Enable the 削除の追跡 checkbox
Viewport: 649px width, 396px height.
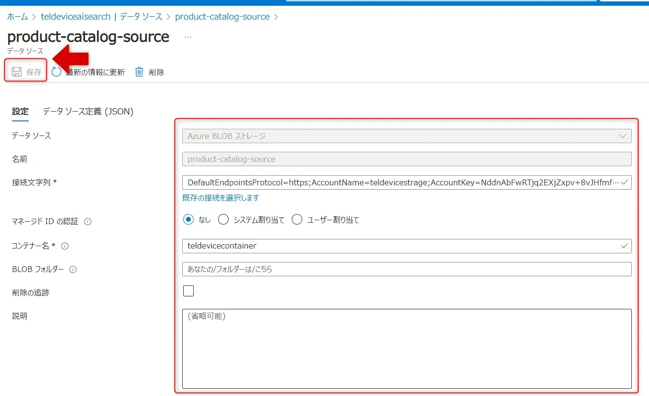pos(188,291)
